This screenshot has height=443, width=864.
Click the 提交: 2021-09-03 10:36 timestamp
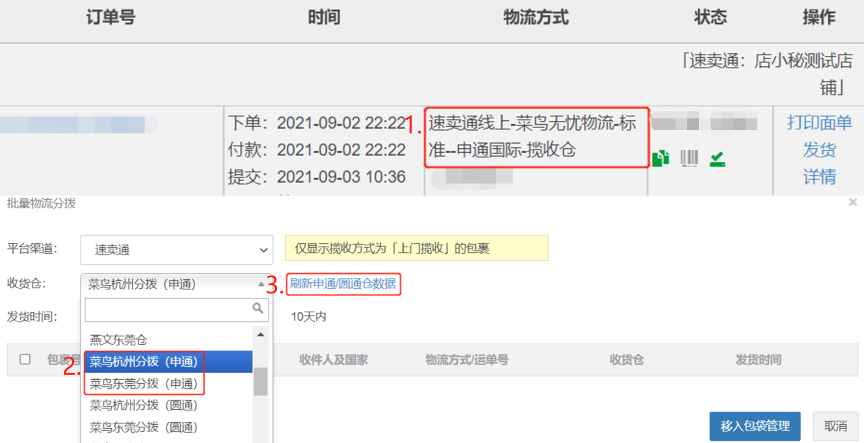[317, 177]
